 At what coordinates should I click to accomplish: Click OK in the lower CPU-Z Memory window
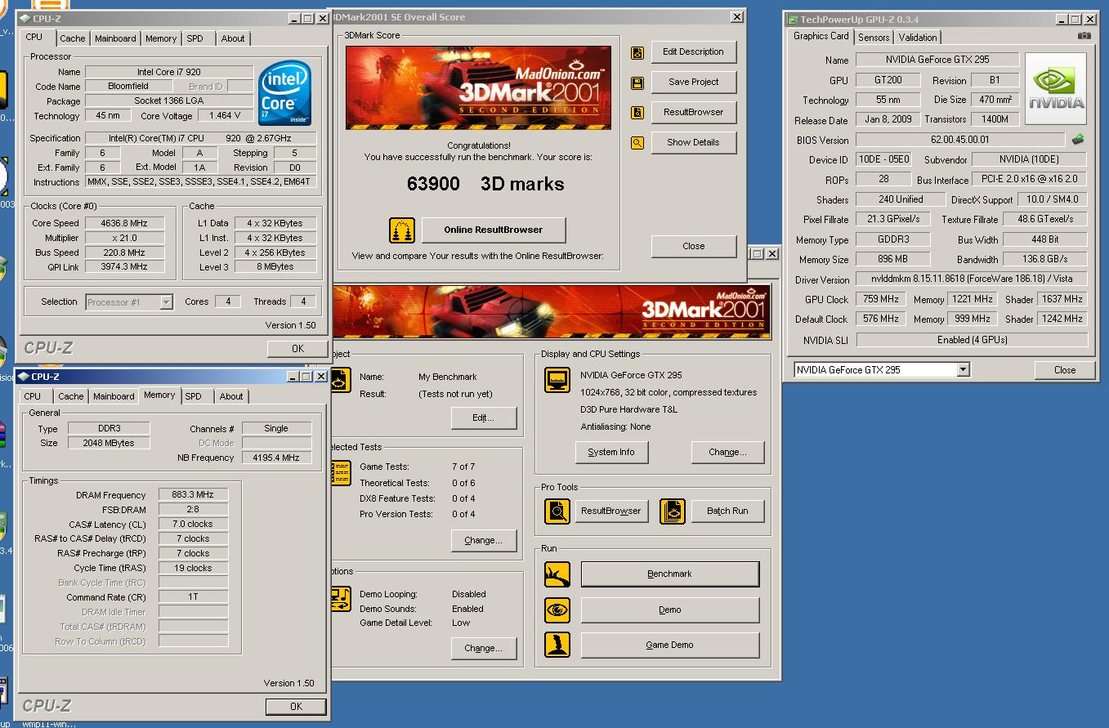[296, 707]
